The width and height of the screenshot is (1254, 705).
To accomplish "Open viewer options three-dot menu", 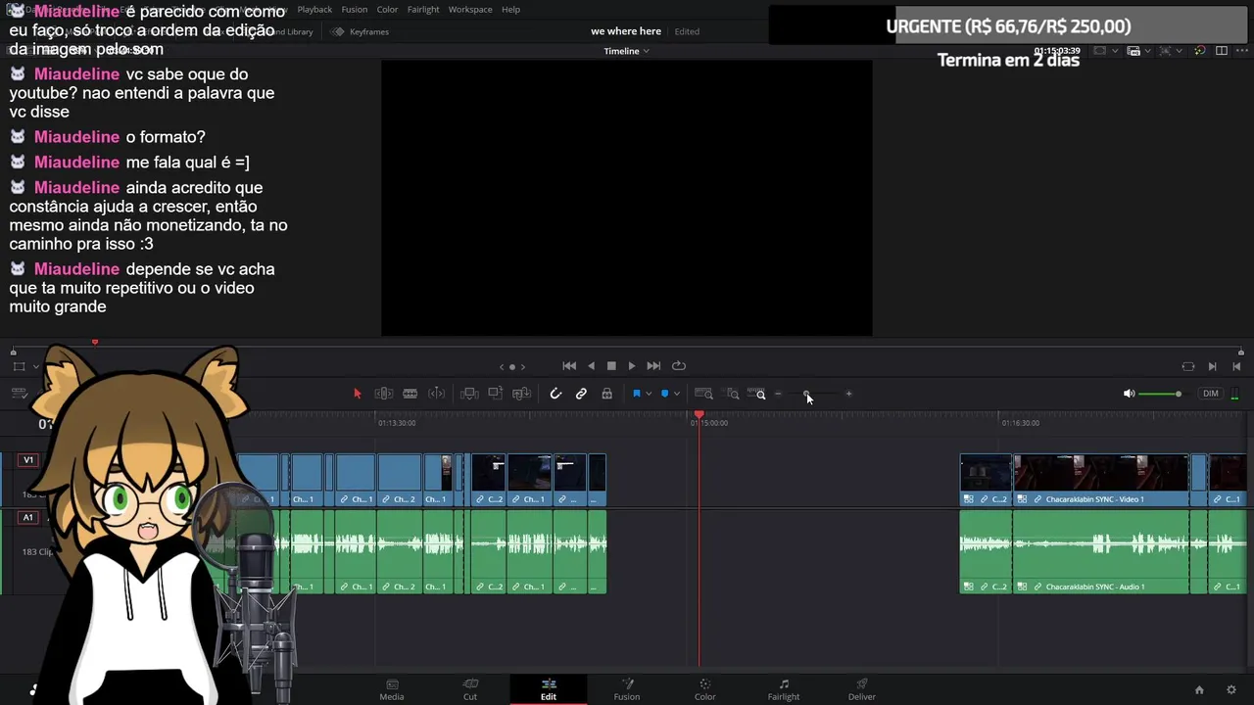I will pyautogui.click(x=1241, y=51).
